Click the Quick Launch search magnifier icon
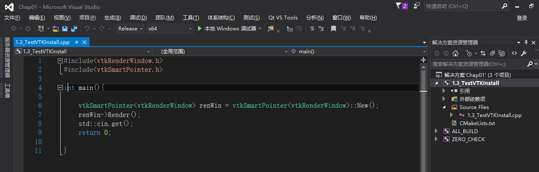539x172 pixels. 505,6
